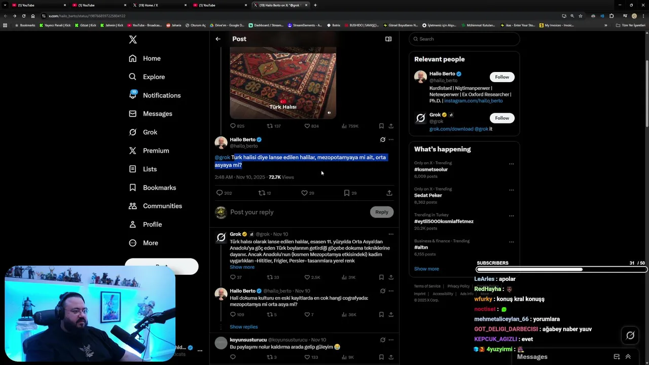Like the main post (29 likes)
This screenshot has width=649, height=365.
click(x=307, y=193)
